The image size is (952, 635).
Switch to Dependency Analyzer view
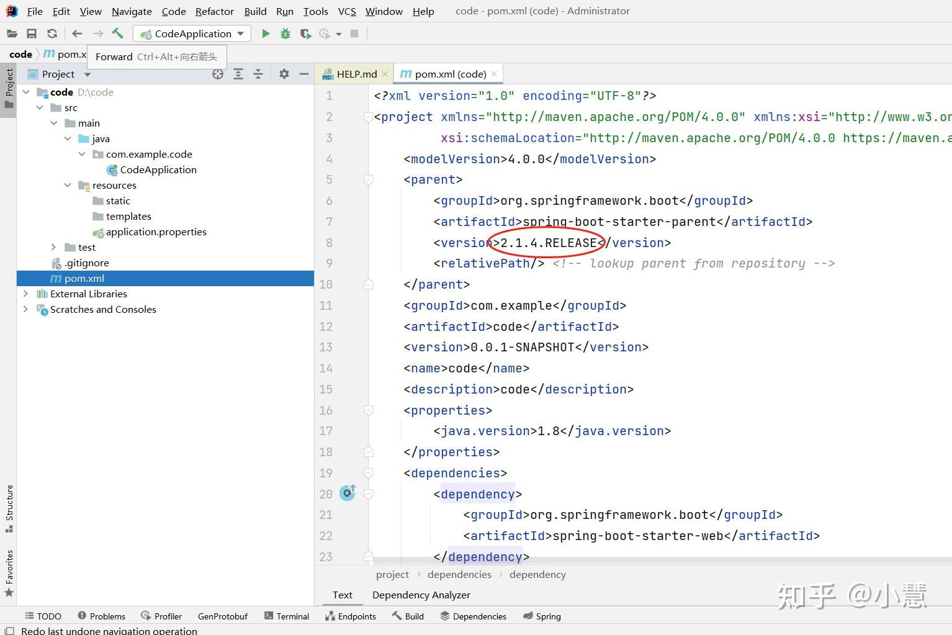click(x=421, y=595)
